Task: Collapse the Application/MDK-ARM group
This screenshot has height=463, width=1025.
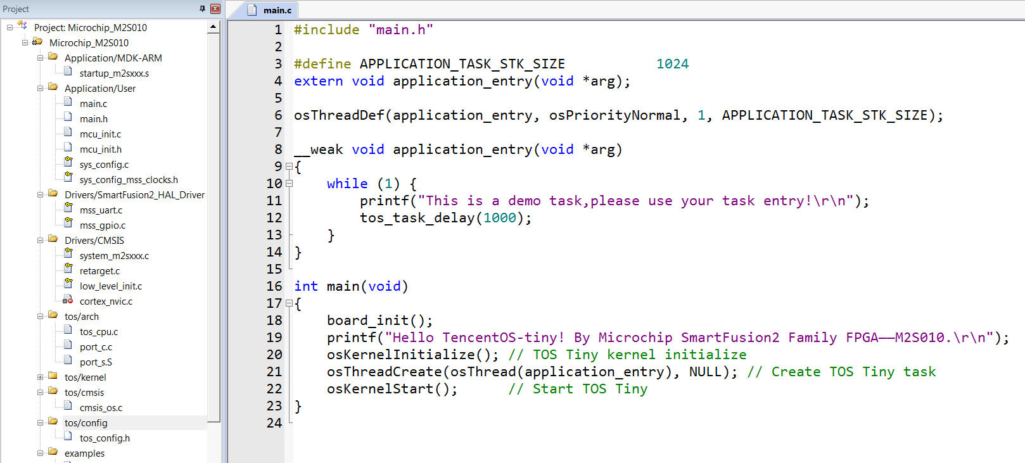Action: [x=41, y=58]
